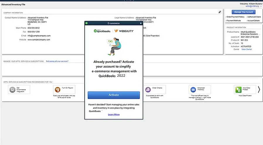263x145 pixels.
Task: Click the product number 981-353
Action: pos(244,40)
